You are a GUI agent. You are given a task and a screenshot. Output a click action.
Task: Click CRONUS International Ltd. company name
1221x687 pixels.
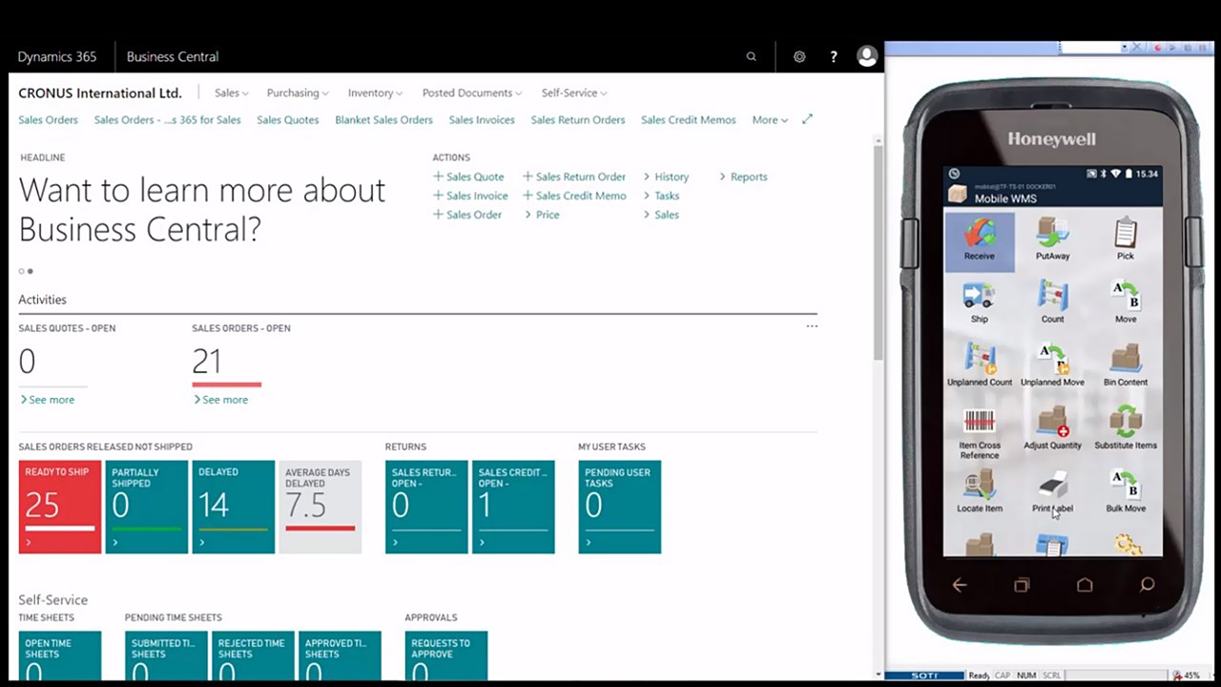coord(100,93)
